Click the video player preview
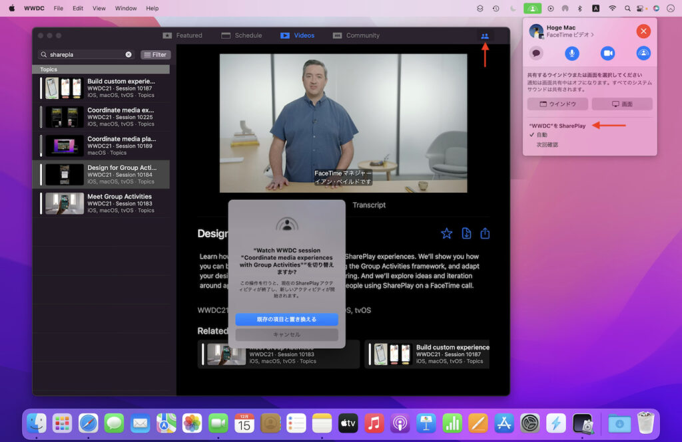 (343, 123)
